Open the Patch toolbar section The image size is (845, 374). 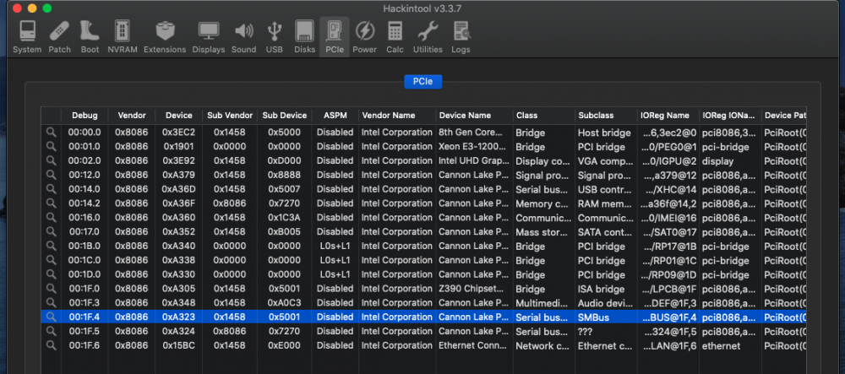60,36
